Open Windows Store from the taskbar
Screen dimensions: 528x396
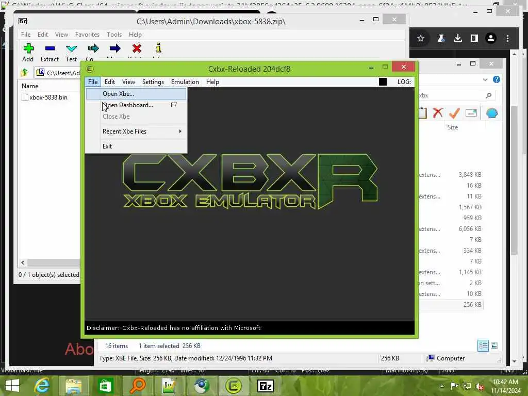tap(105, 386)
